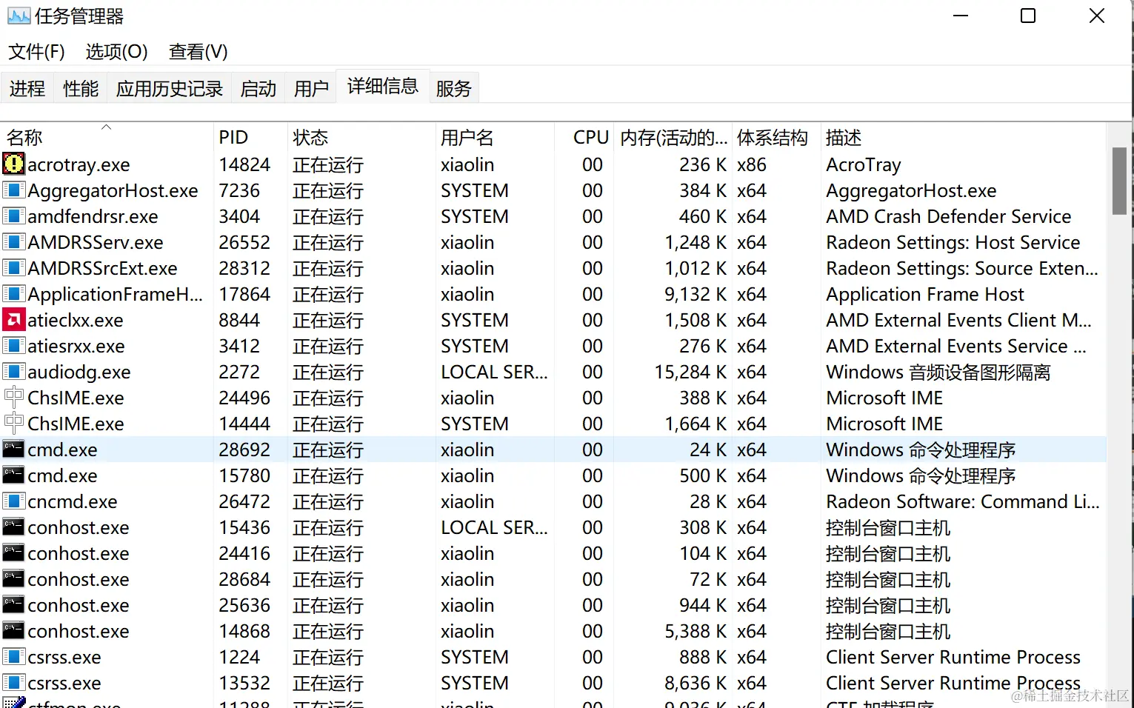Click memory value 9,132 K
Screen dimensions: 1134x708
click(x=696, y=294)
